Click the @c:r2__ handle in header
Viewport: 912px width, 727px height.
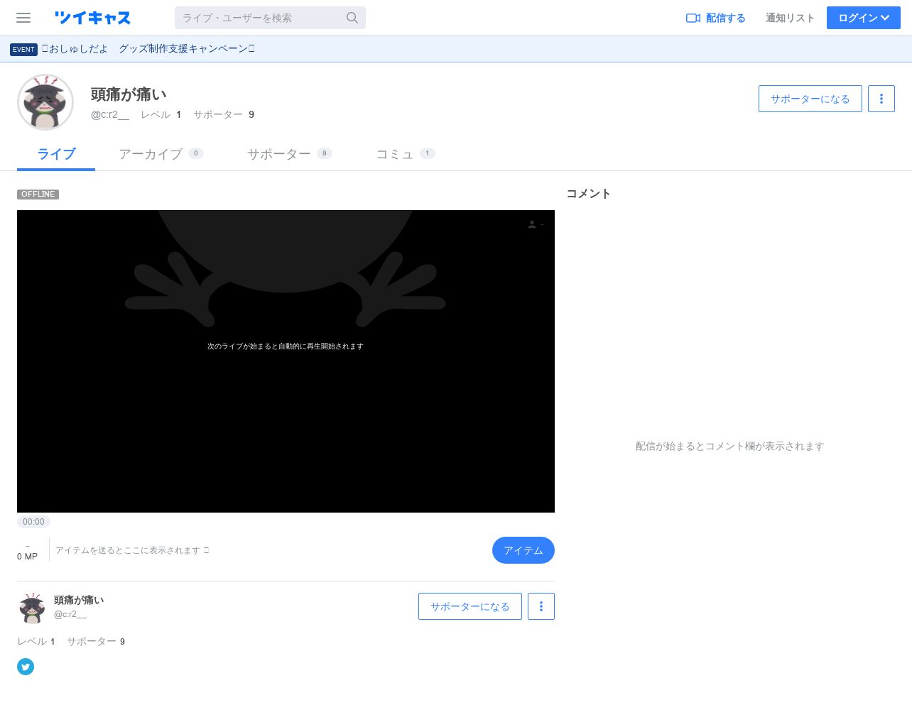[x=110, y=114]
